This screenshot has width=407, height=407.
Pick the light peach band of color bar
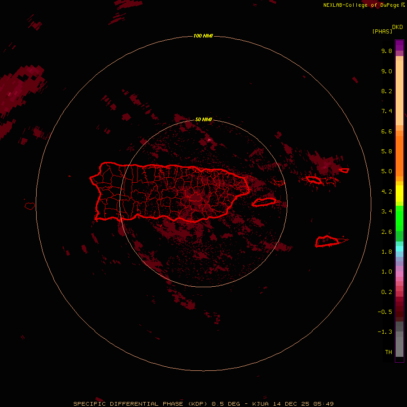pyautogui.click(x=399, y=93)
